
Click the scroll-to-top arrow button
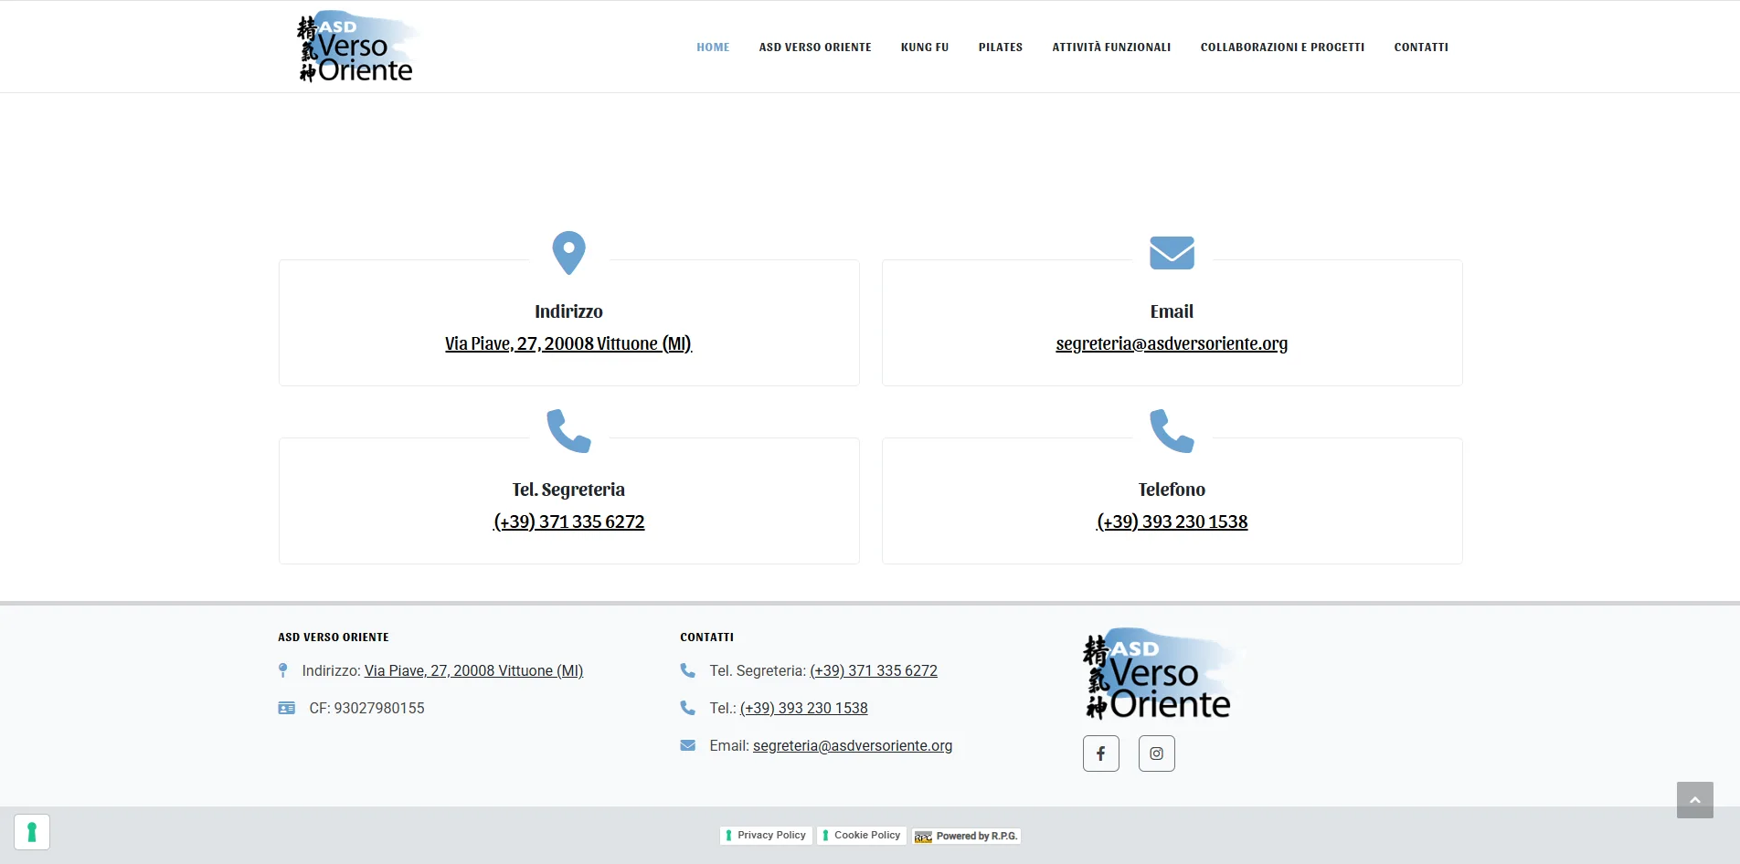click(1695, 800)
